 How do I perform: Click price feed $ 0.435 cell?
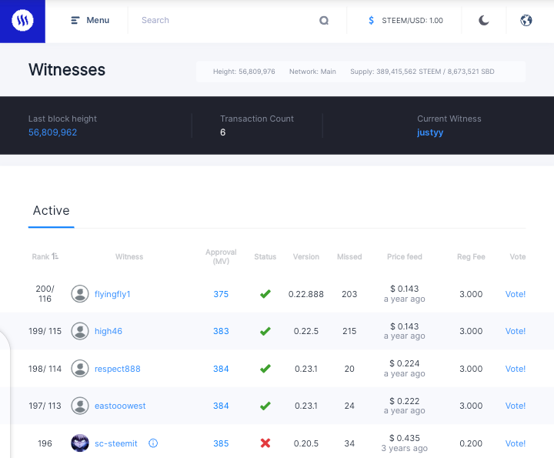405,443
